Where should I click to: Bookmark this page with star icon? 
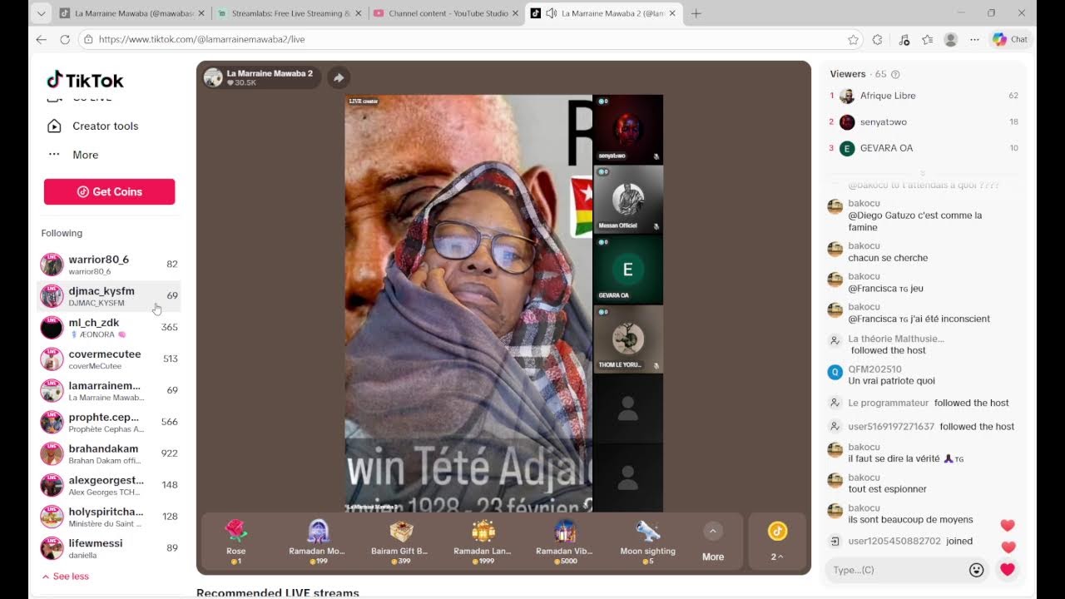(x=853, y=39)
